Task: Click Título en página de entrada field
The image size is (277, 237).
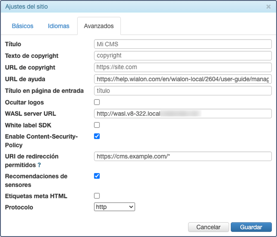Action: tap(183, 91)
